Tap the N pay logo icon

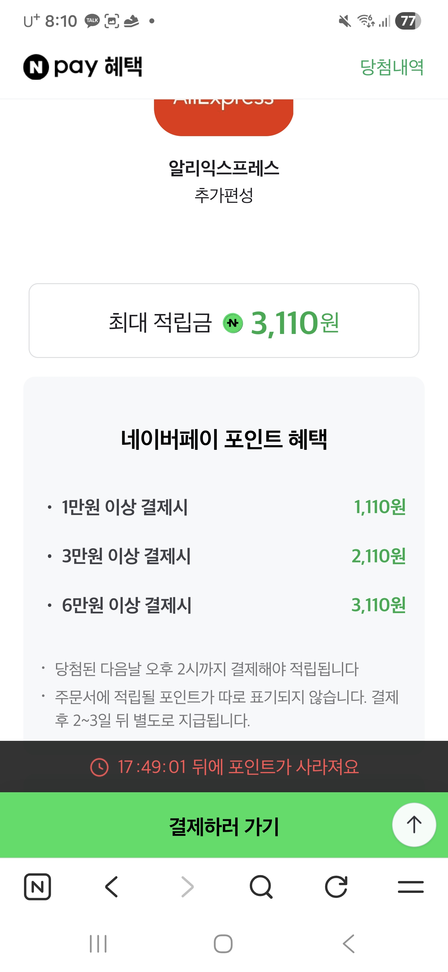pos(36,67)
